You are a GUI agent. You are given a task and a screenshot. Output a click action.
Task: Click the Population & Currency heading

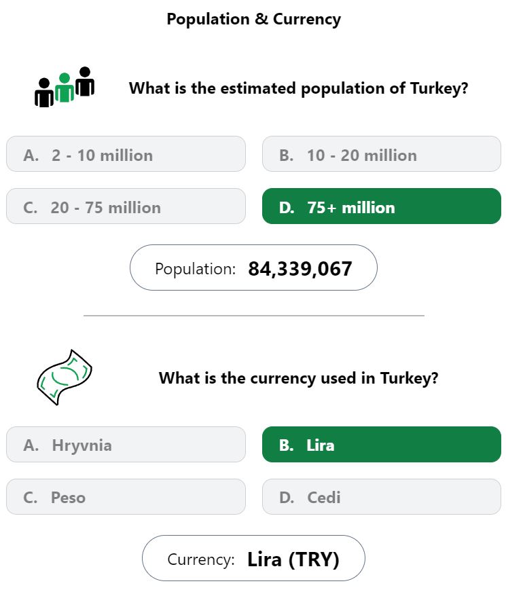point(254,19)
